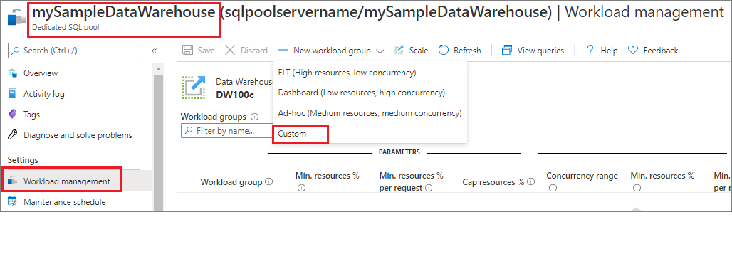Click the Maintenance schedule calendar icon
Screen dimensions: 732x259
pyautogui.click(x=13, y=201)
